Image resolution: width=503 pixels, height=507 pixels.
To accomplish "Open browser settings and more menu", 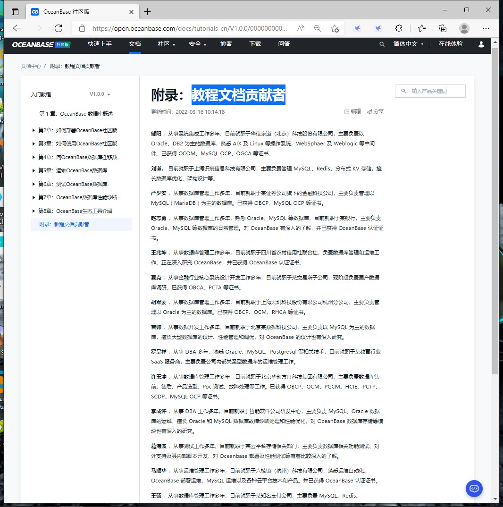I will (x=486, y=28).
